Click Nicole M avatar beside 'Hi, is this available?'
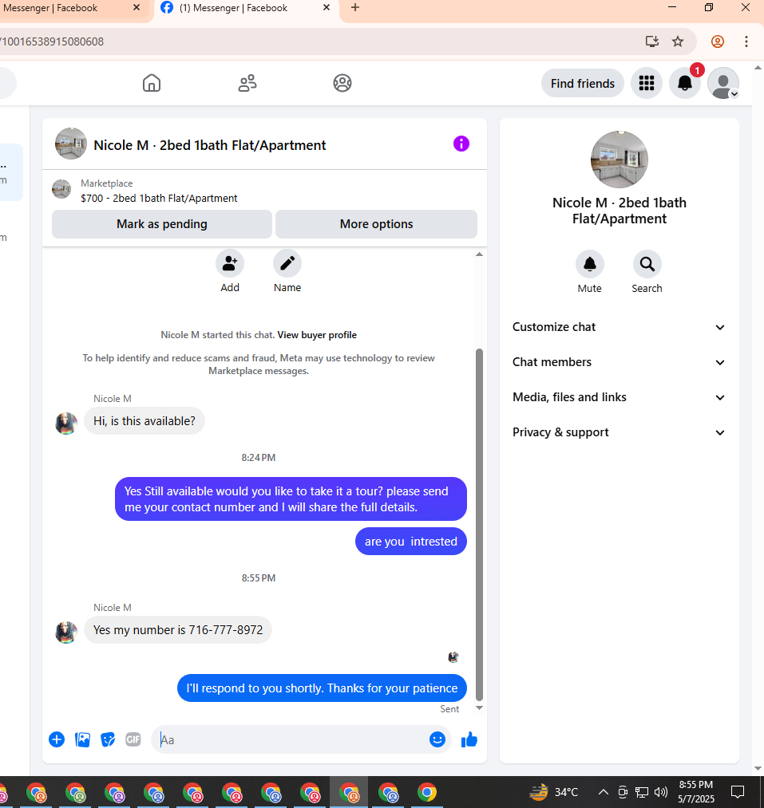The image size is (764, 808). pyautogui.click(x=66, y=423)
